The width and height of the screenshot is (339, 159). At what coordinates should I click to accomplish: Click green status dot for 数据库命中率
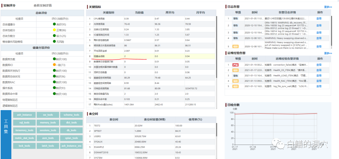coord(54,94)
